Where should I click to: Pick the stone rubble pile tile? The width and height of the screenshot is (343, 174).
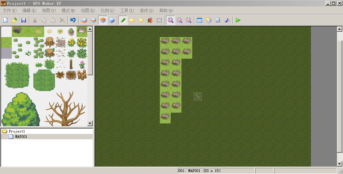(60, 42)
